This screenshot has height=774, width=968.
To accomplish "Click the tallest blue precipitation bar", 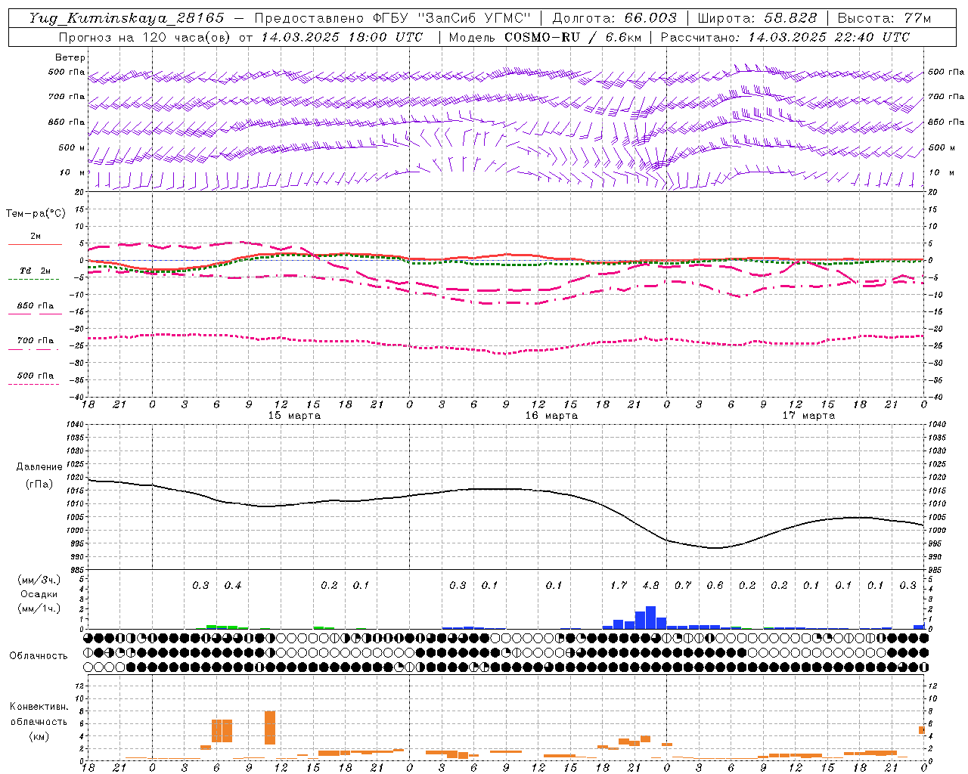I will pyautogui.click(x=650, y=618).
